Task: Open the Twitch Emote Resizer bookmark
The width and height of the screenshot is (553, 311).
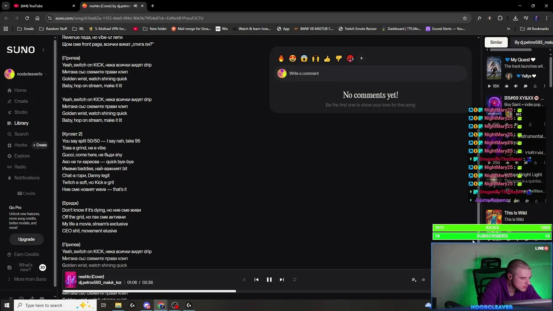Action: click(x=358, y=29)
